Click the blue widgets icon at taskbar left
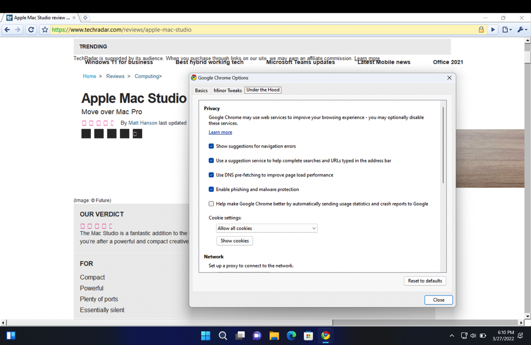This screenshot has width=531, height=345. tap(11, 335)
